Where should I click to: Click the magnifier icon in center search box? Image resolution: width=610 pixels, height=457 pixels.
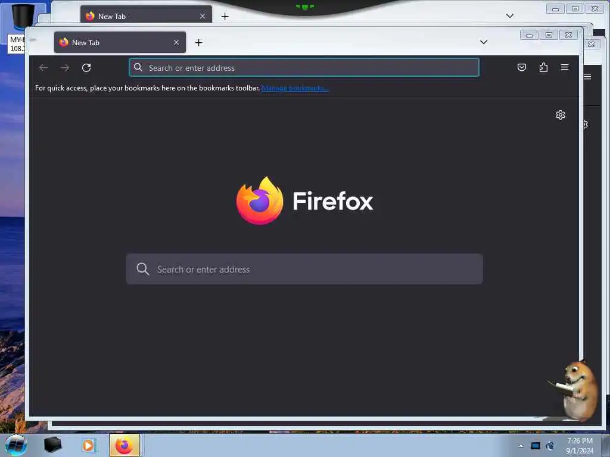[x=143, y=269]
